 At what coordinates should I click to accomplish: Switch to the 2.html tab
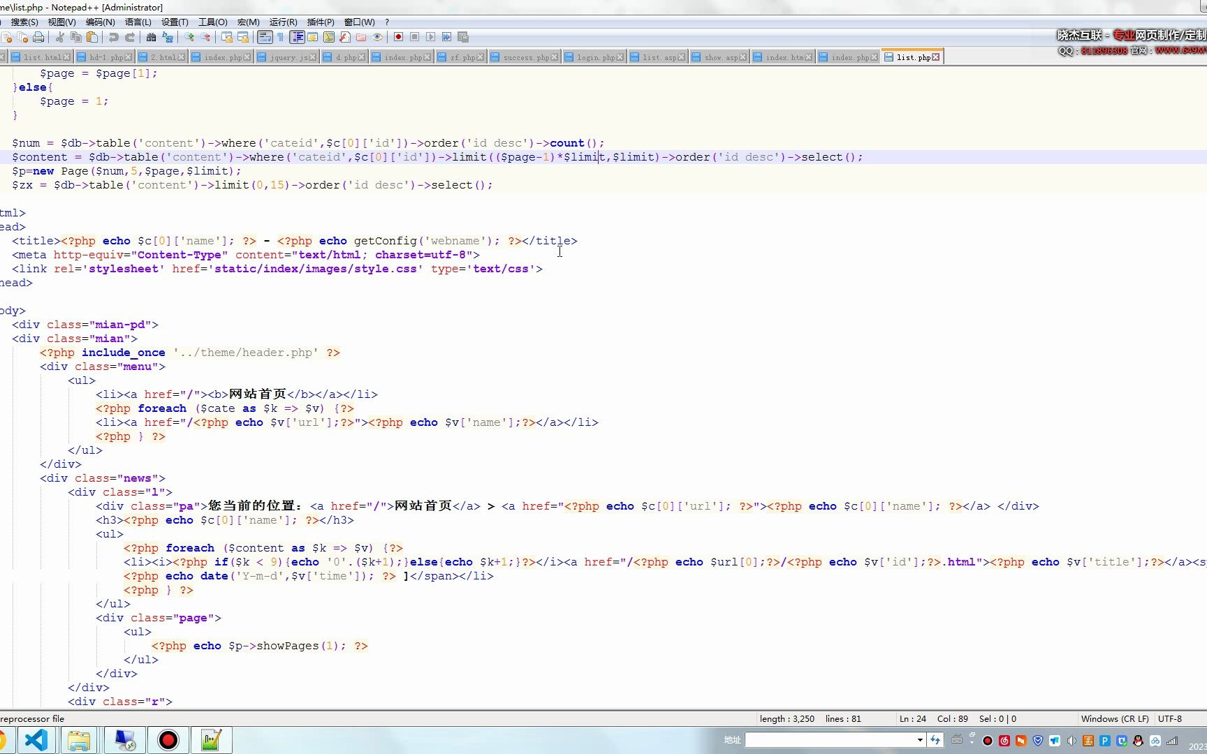click(x=161, y=57)
